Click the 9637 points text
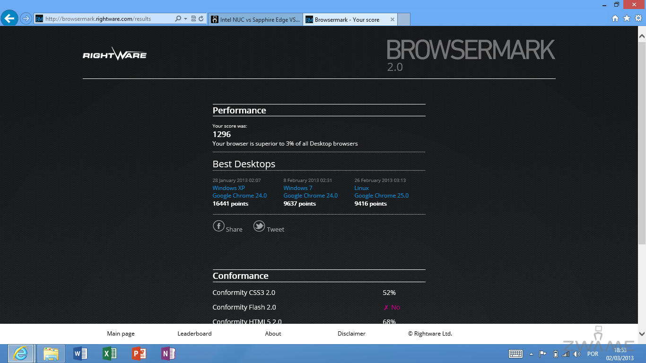 coord(300,204)
